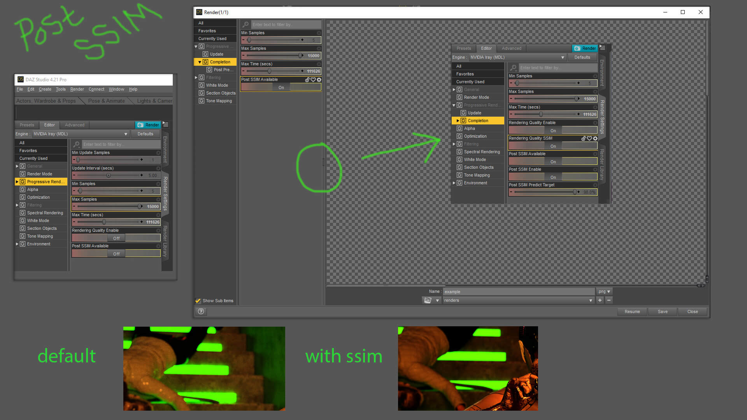Open the Render menu in menu bar
Image resolution: width=747 pixels, height=420 pixels.
pos(77,89)
